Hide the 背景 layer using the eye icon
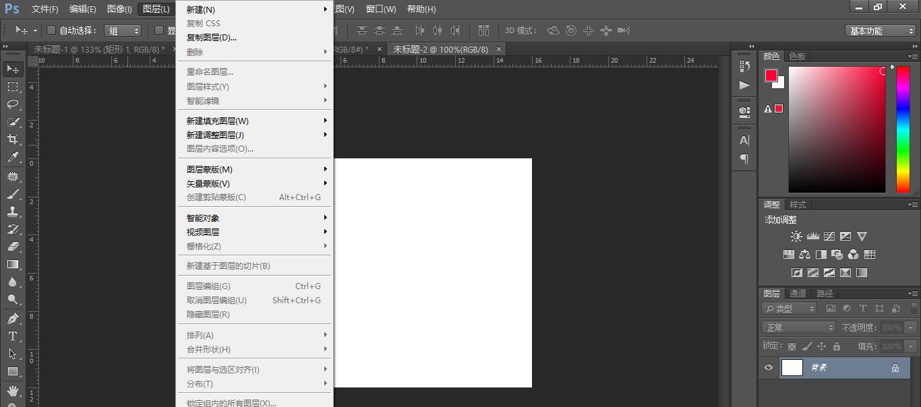The image size is (921, 407). click(769, 367)
